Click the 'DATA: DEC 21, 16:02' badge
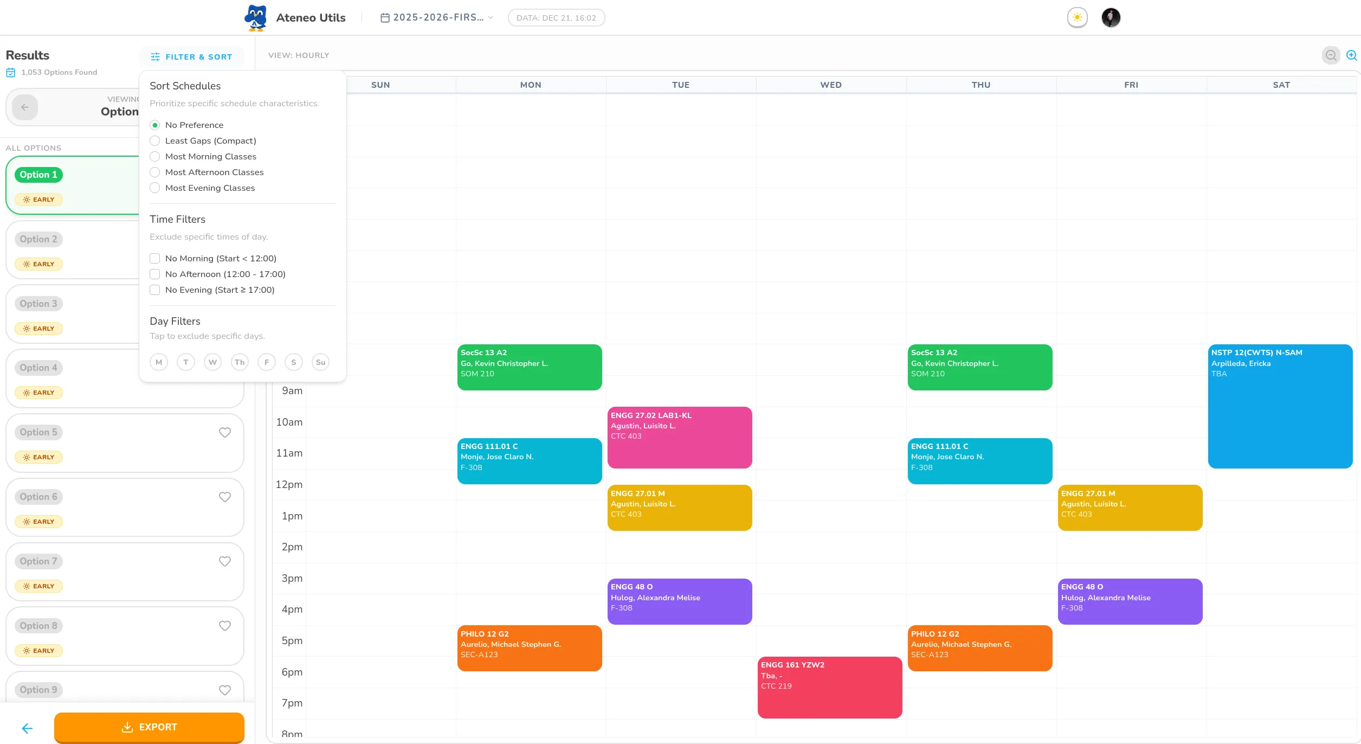The width and height of the screenshot is (1361, 744). tap(556, 17)
